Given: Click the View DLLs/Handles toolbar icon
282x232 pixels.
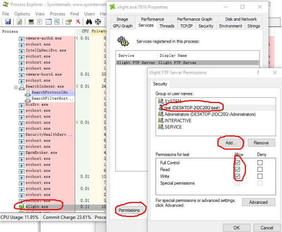Looking at the screenshot, I should [x=57, y=22].
